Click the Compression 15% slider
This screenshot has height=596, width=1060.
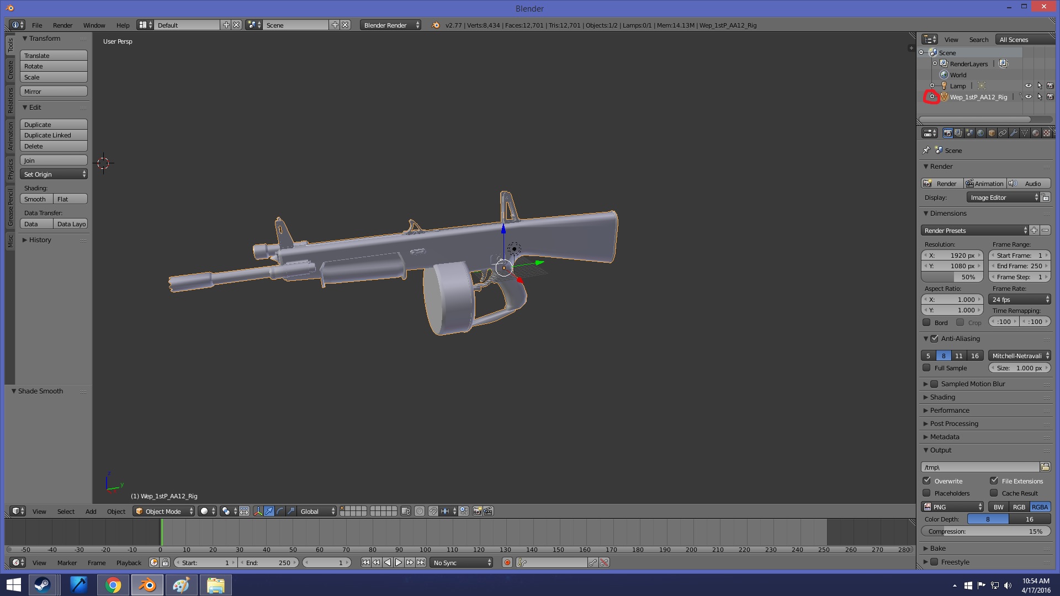(x=985, y=531)
